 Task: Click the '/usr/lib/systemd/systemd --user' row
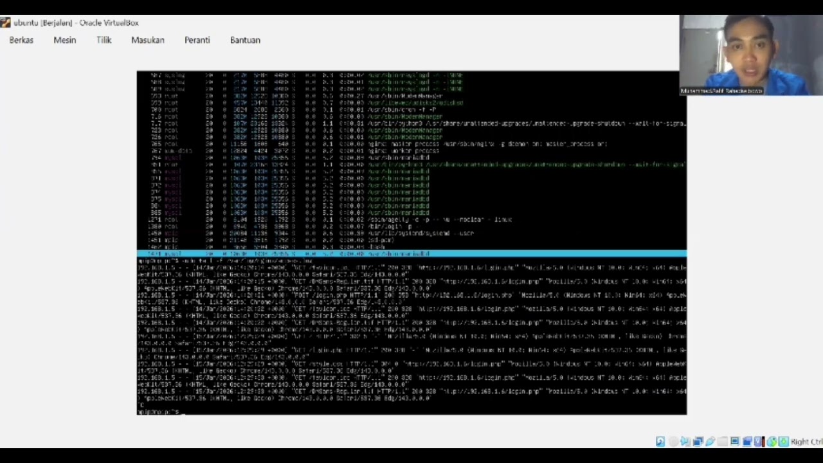click(x=411, y=233)
